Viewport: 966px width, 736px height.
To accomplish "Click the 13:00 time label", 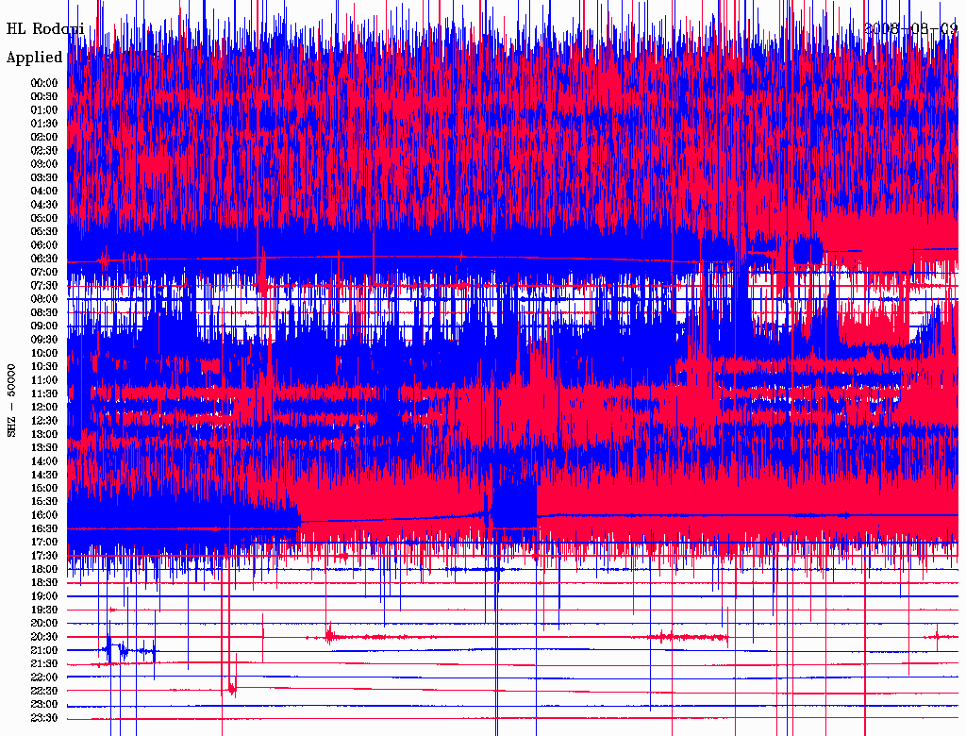I will [44, 434].
